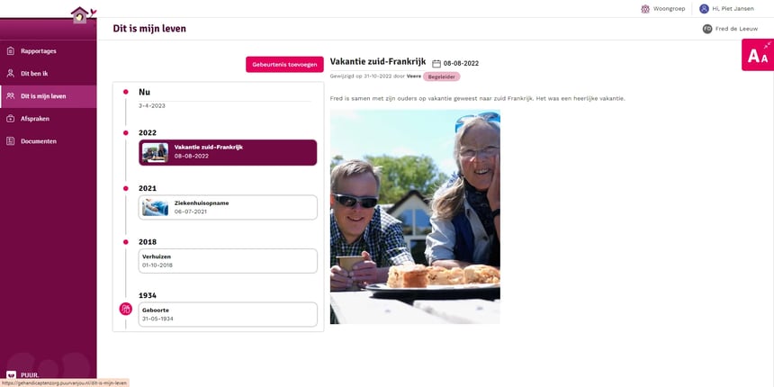Select the Ziekenhuisopname event card
This screenshot has height=387, width=774.
(x=228, y=207)
